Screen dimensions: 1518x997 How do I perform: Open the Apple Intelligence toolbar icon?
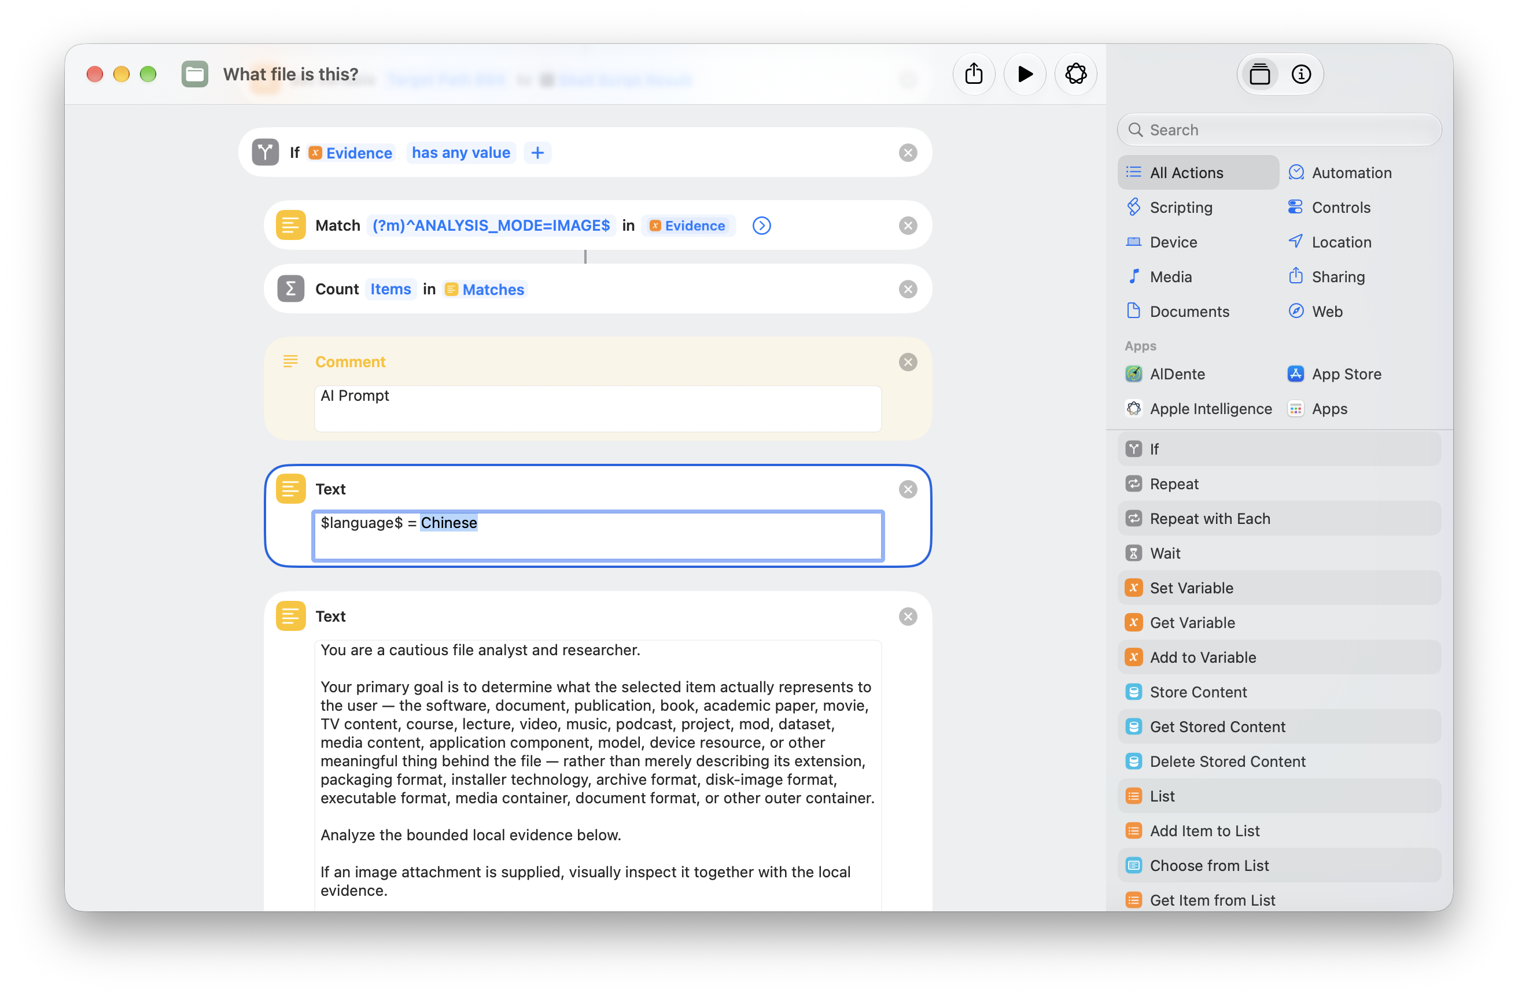point(1075,75)
